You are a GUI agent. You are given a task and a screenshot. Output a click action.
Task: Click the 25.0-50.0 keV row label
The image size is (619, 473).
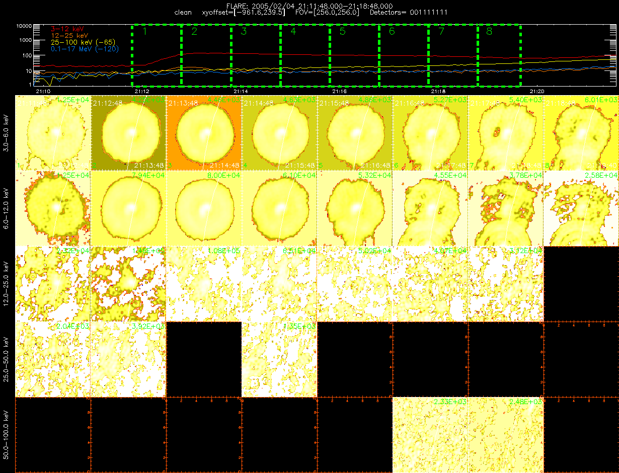point(7,359)
